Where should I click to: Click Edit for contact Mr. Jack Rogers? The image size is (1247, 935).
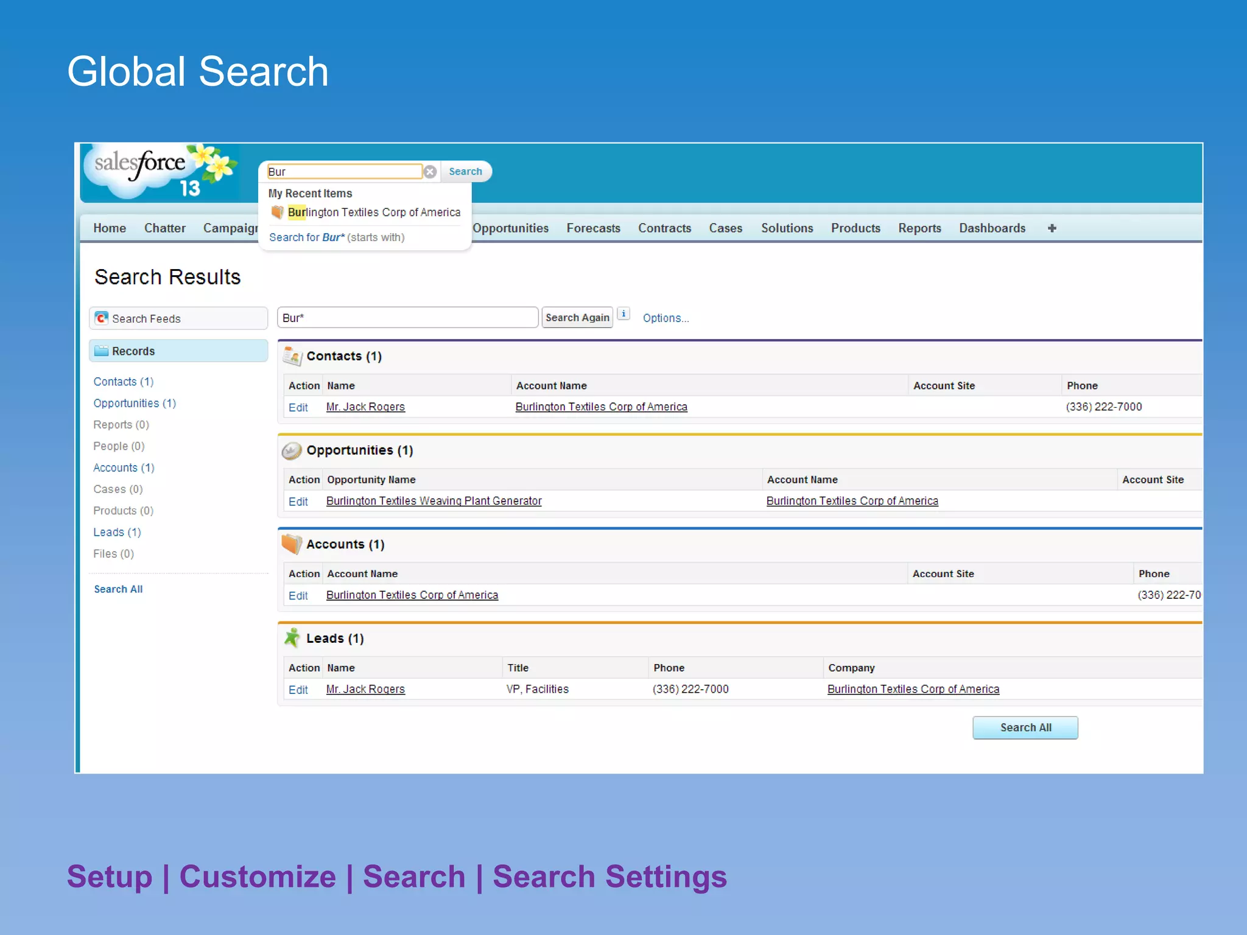(x=298, y=407)
